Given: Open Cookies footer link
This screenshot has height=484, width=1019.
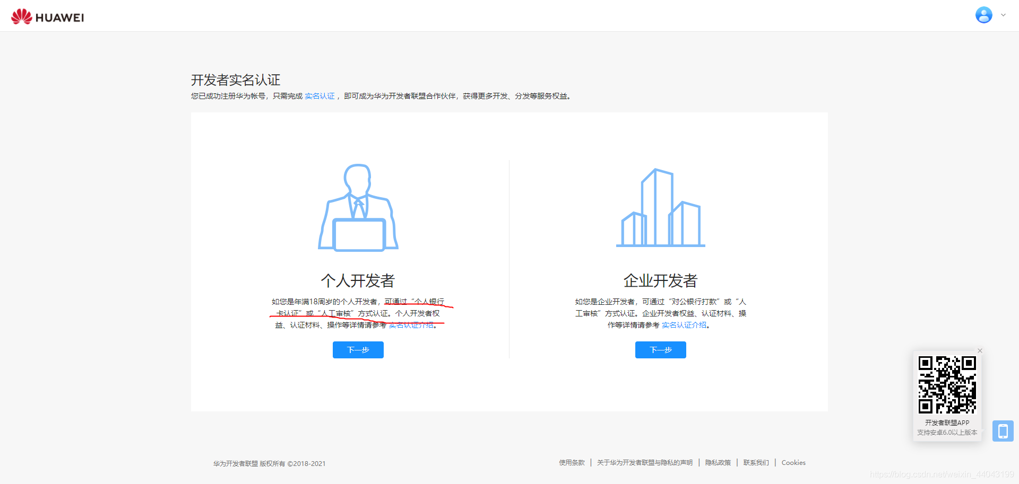Looking at the screenshot, I should tap(793, 463).
